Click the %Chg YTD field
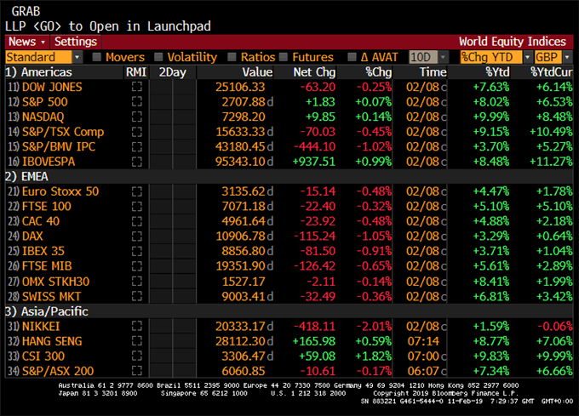The image size is (579, 416). (x=491, y=57)
